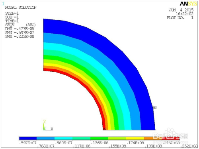This screenshot has width=199, height=149.
Task: Click the 'JUN 4 2015' date text
Action: point(181,10)
